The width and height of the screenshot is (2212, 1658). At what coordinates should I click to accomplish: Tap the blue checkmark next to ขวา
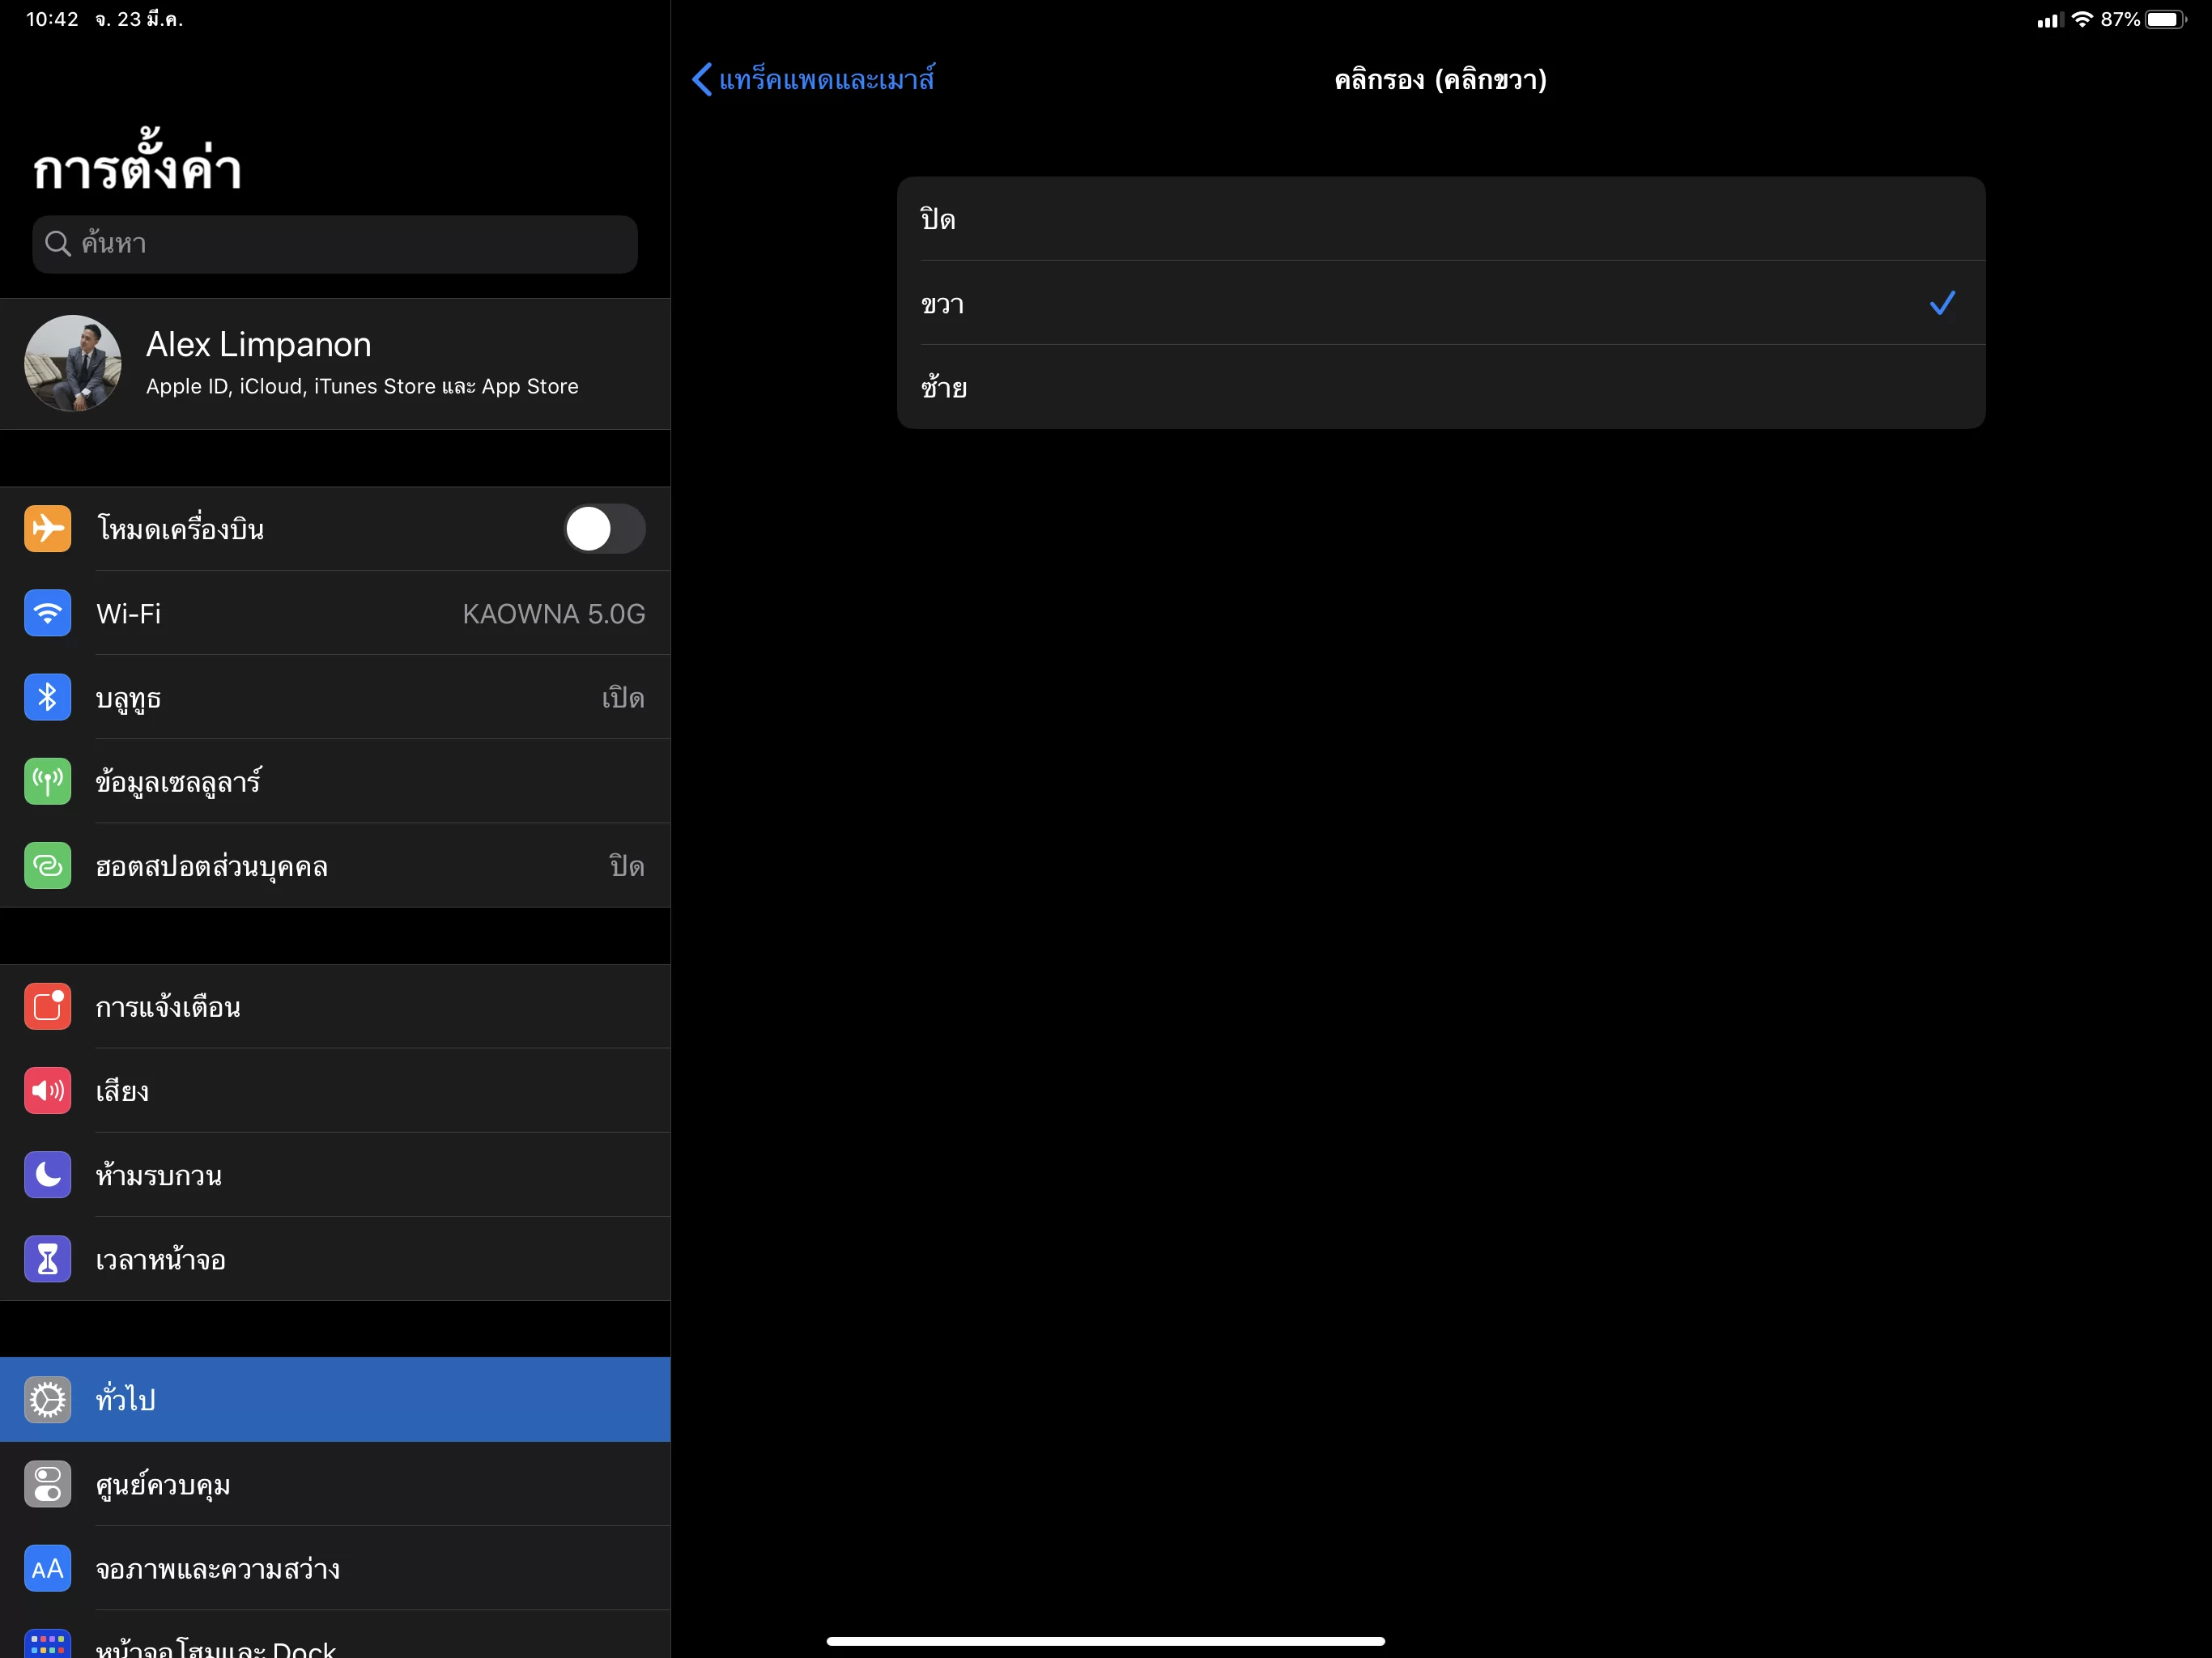point(1942,302)
